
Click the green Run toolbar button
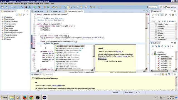click(x=34, y=7)
